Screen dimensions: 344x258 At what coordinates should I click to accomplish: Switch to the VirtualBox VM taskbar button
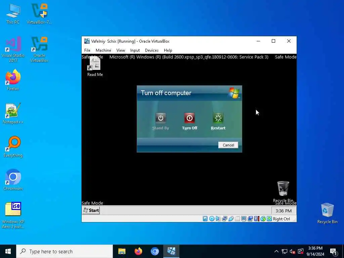click(171, 251)
